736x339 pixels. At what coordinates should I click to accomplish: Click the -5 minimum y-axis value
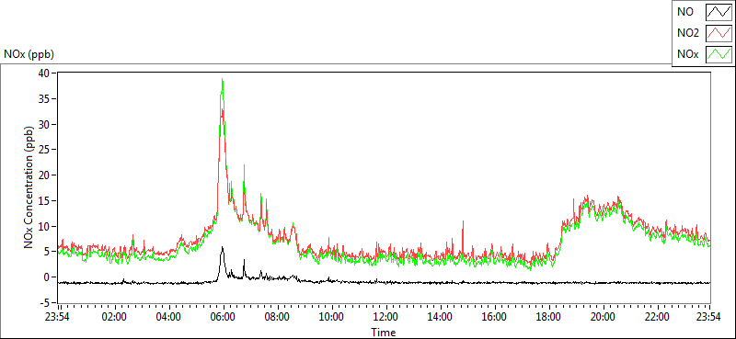point(46,302)
